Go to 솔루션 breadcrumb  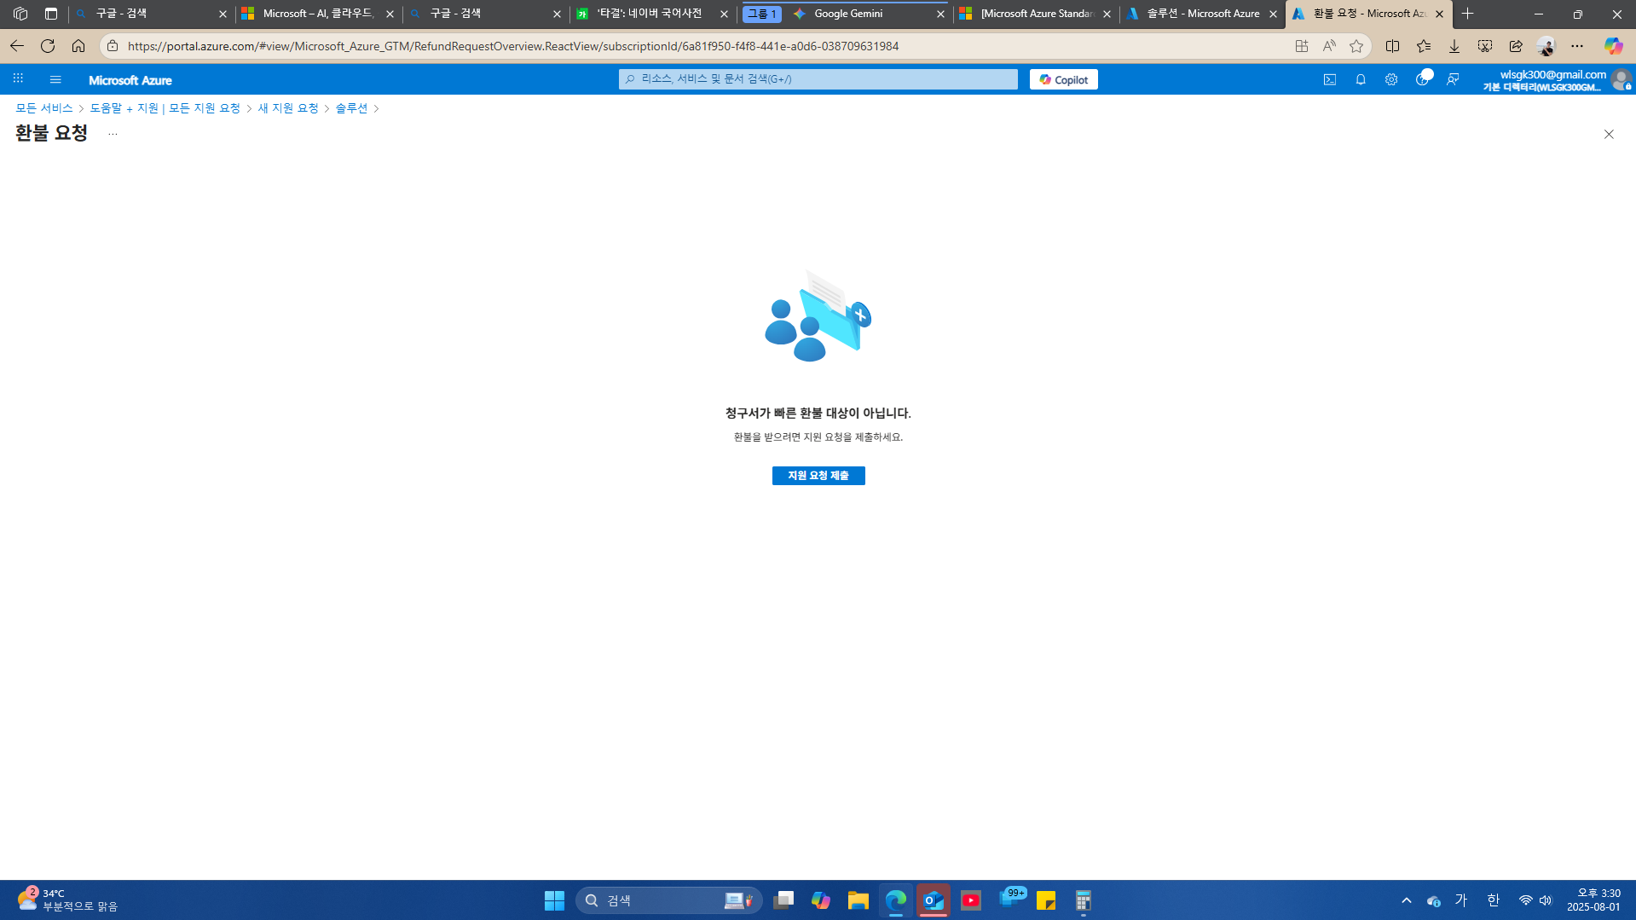[351, 108]
